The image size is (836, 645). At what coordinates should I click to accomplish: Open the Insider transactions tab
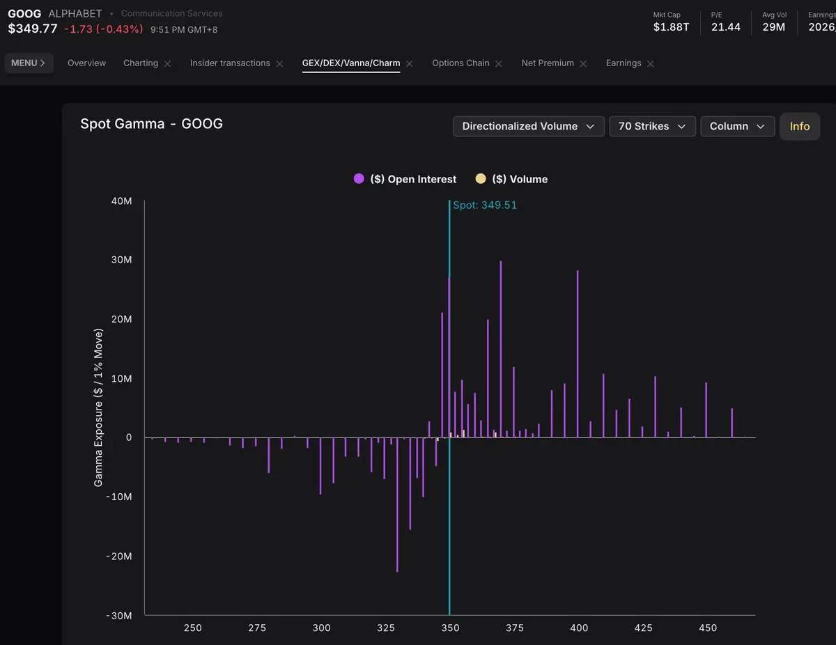[230, 63]
